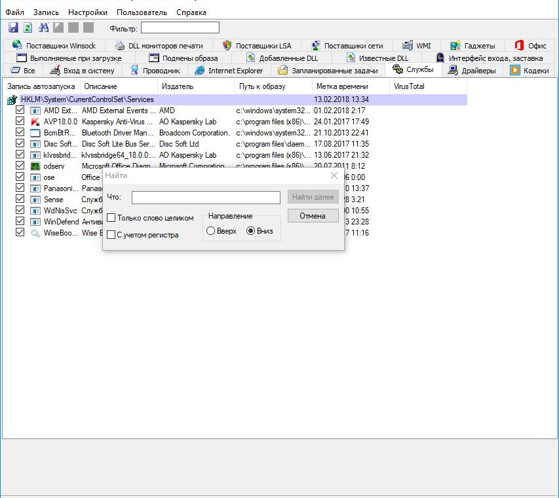Viewport: 559px width, 498px height.
Task: Close the Найти dialog
Action: click(x=334, y=175)
